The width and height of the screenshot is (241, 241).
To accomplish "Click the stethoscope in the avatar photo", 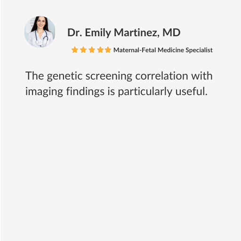I will 41,37.
